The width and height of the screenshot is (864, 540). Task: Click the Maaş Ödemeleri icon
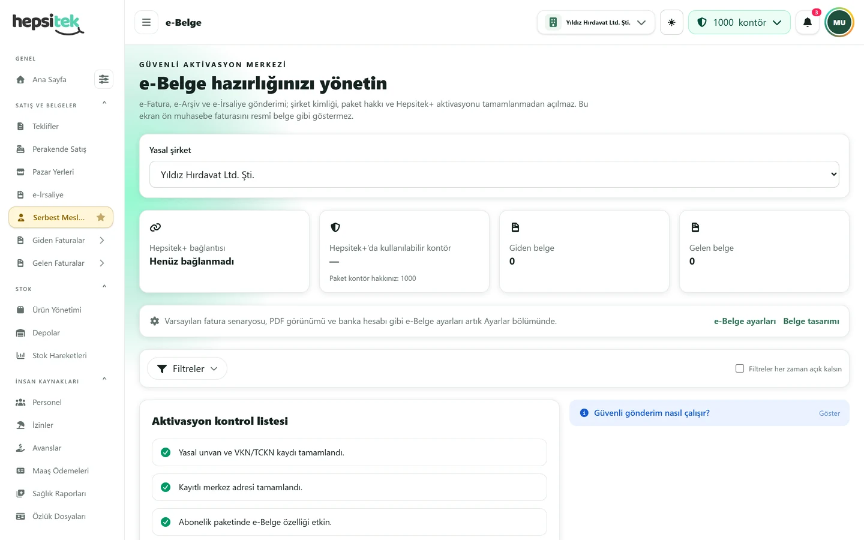(x=20, y=471)
